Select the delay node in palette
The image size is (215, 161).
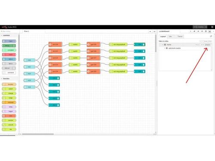pos(9,107)
